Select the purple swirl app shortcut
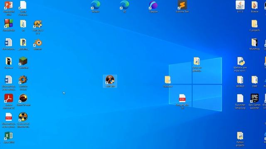 click(x=153, y=7)
